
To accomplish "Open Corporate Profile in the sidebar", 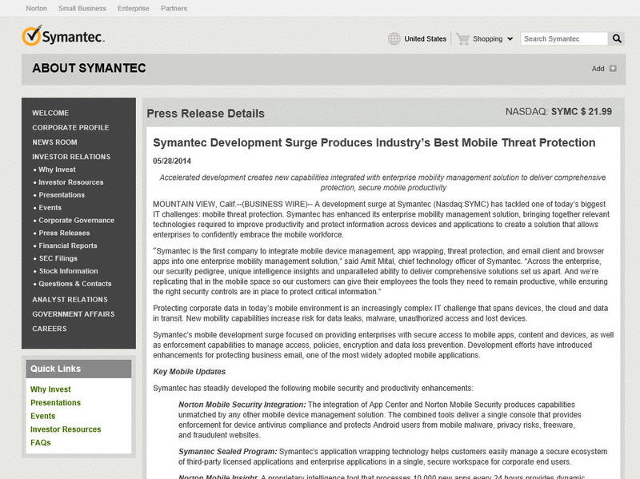I will point(70,128).
